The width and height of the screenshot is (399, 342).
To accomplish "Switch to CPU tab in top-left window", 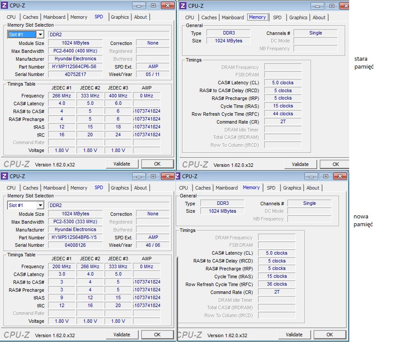I will point(11,17).
